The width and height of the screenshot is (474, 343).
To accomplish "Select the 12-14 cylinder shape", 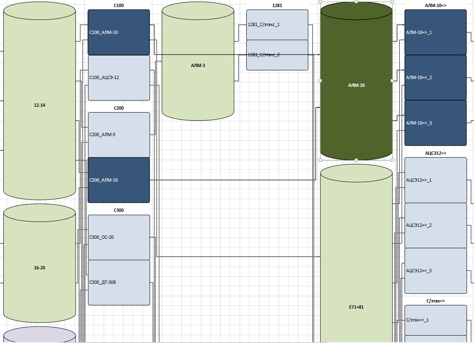I will click(39, 124).
